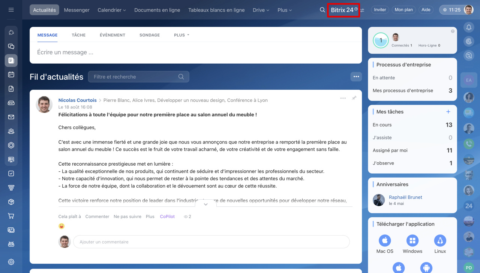Open the Mail icon in left sidebar

(11, 117)
